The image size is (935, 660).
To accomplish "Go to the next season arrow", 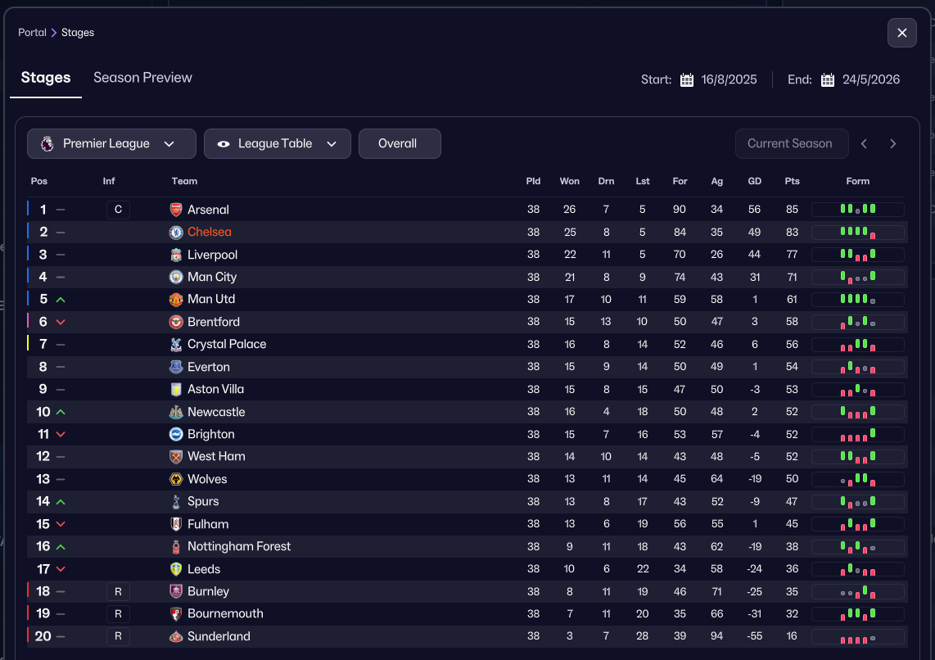I will coord(893,144).
